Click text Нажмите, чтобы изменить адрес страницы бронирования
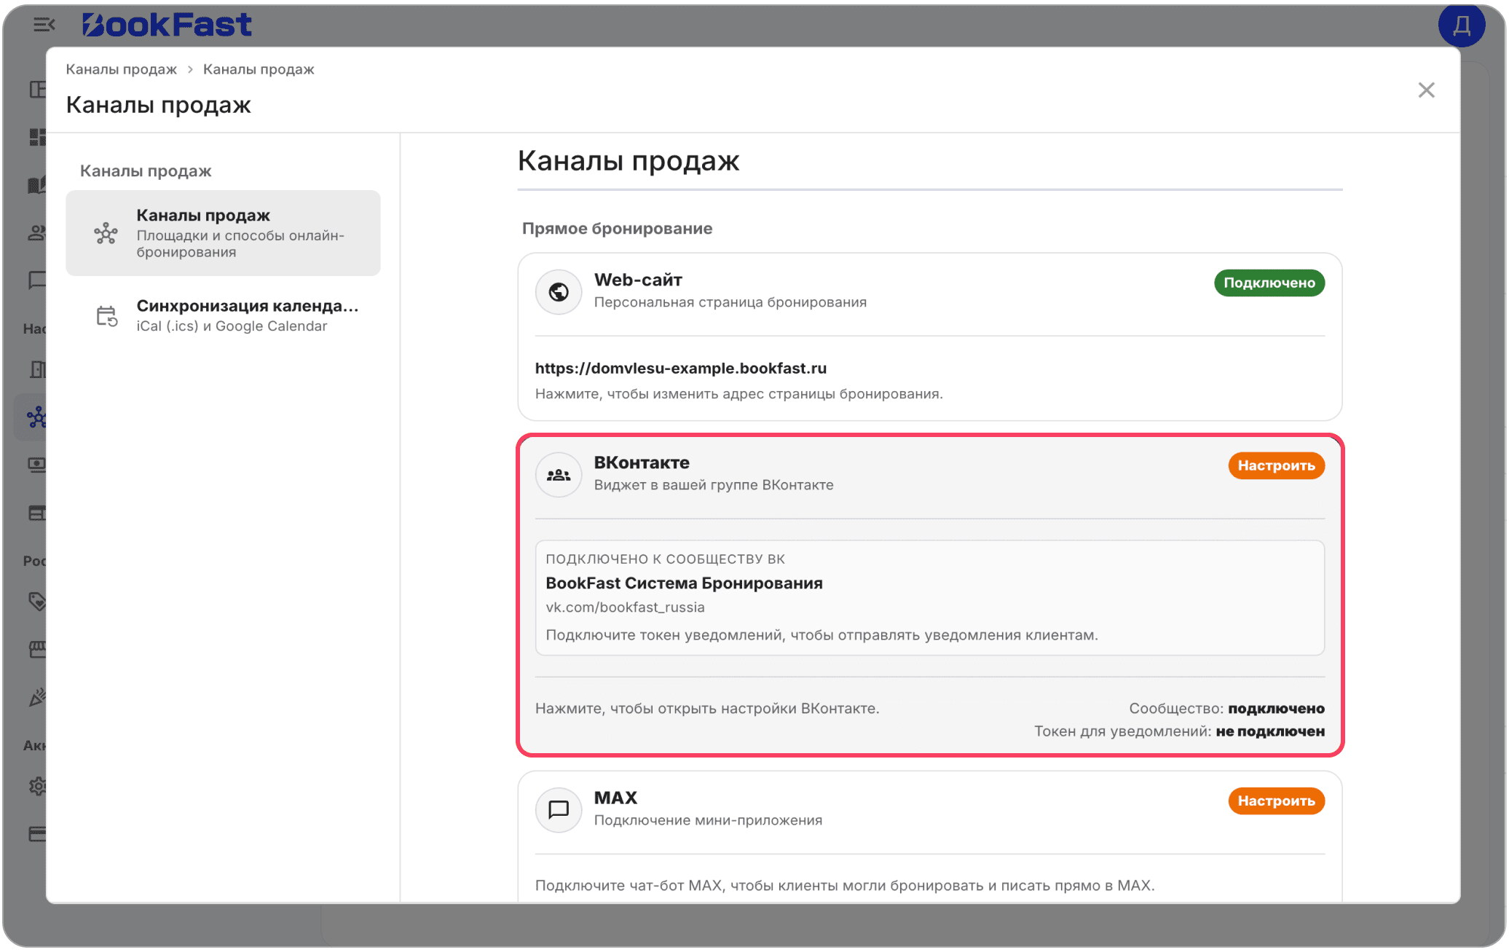 coord(738,394)
